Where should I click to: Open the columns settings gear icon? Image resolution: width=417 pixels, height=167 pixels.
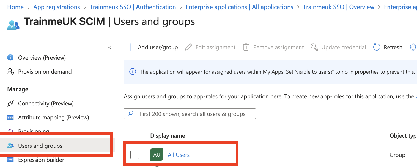tap(413, 47)
